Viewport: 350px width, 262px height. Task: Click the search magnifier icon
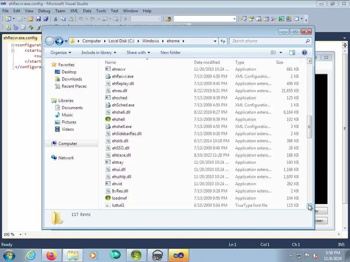(308, 41)
